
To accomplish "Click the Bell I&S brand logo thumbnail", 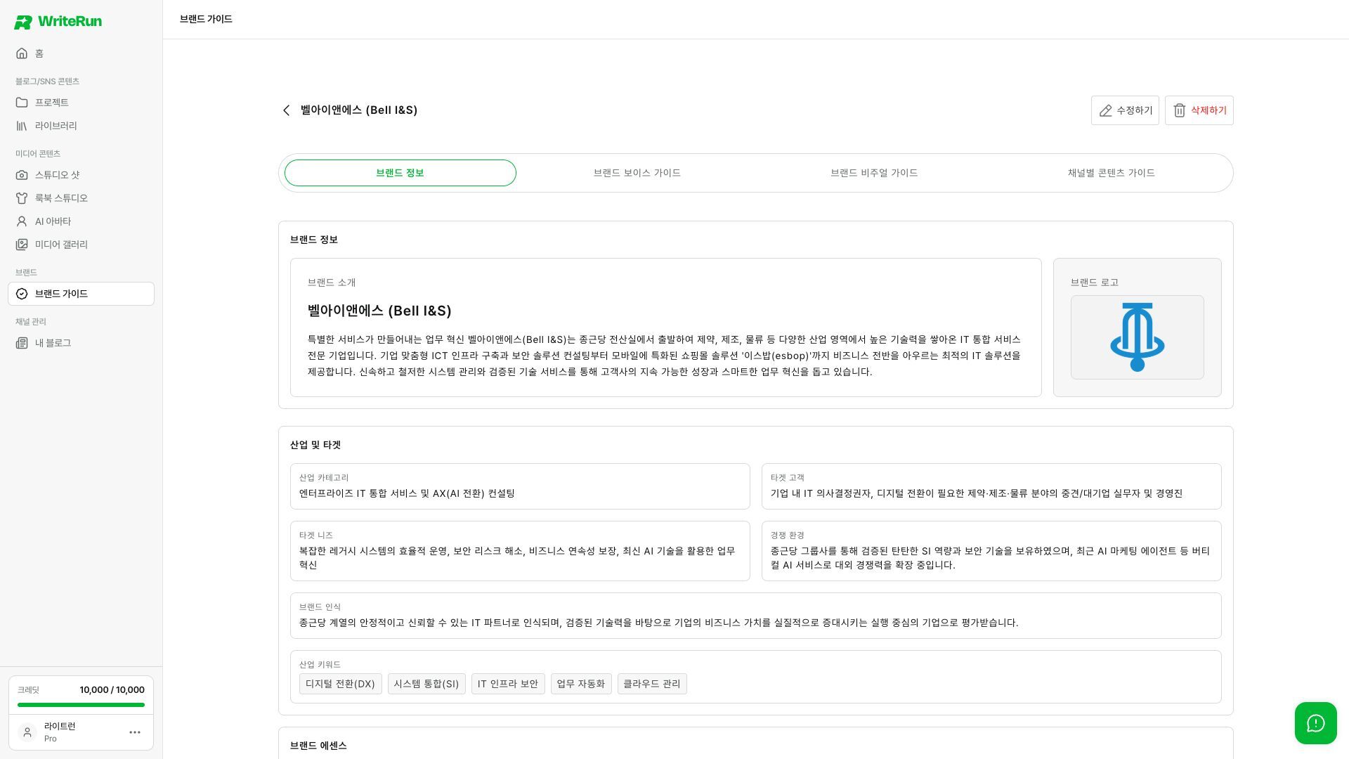I will [x=1137, y=337].
